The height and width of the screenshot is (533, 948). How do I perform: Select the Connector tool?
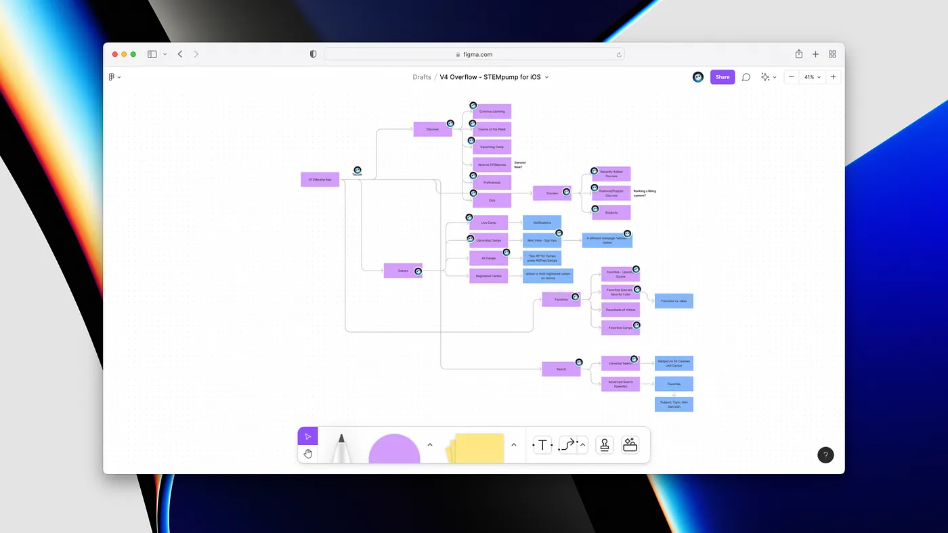coord(567,445)
